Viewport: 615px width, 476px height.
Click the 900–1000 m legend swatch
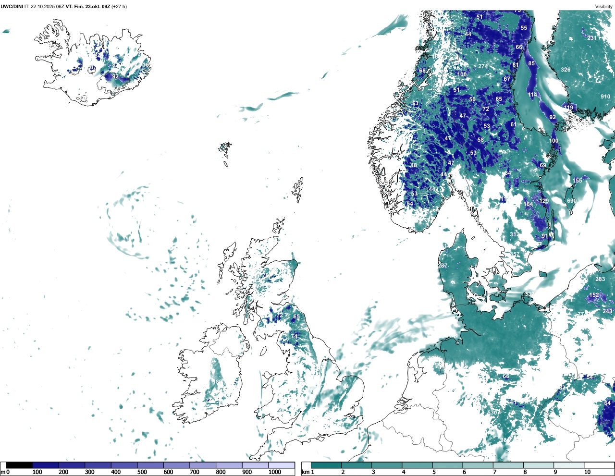coord(255,465)
